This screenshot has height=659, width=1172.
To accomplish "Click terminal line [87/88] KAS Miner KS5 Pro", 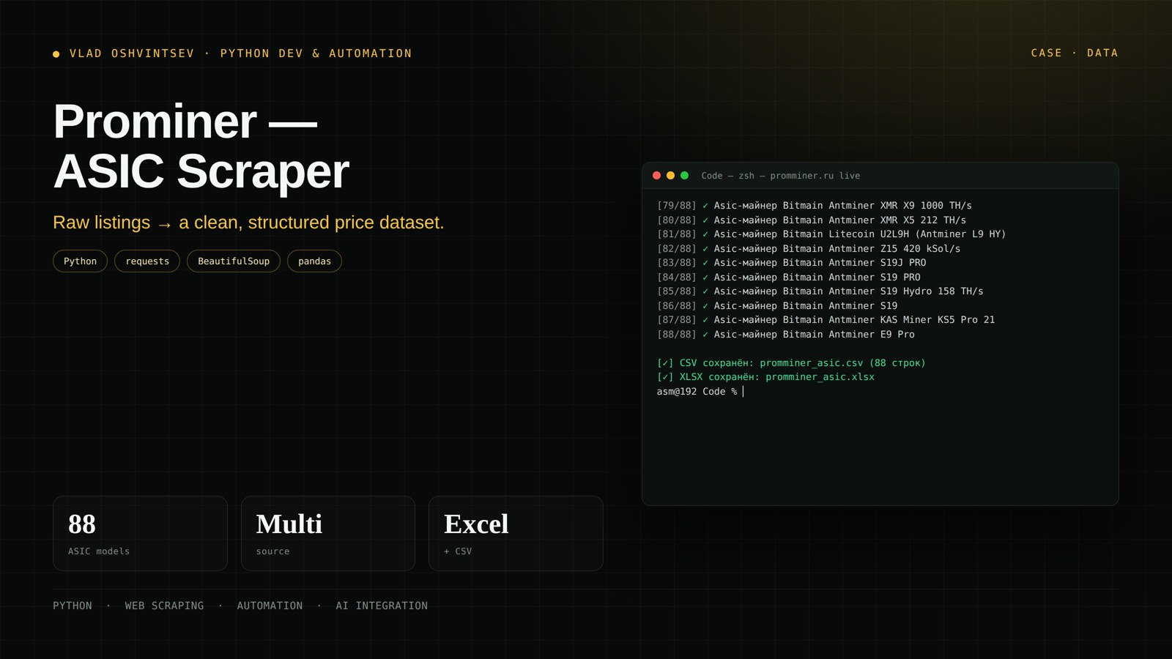I will click(x=826, y=320).
